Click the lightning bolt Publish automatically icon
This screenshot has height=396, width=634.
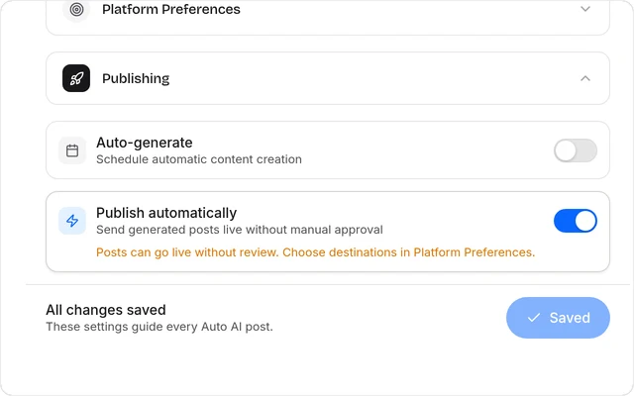pyautogui.click(x=72, y=221)
